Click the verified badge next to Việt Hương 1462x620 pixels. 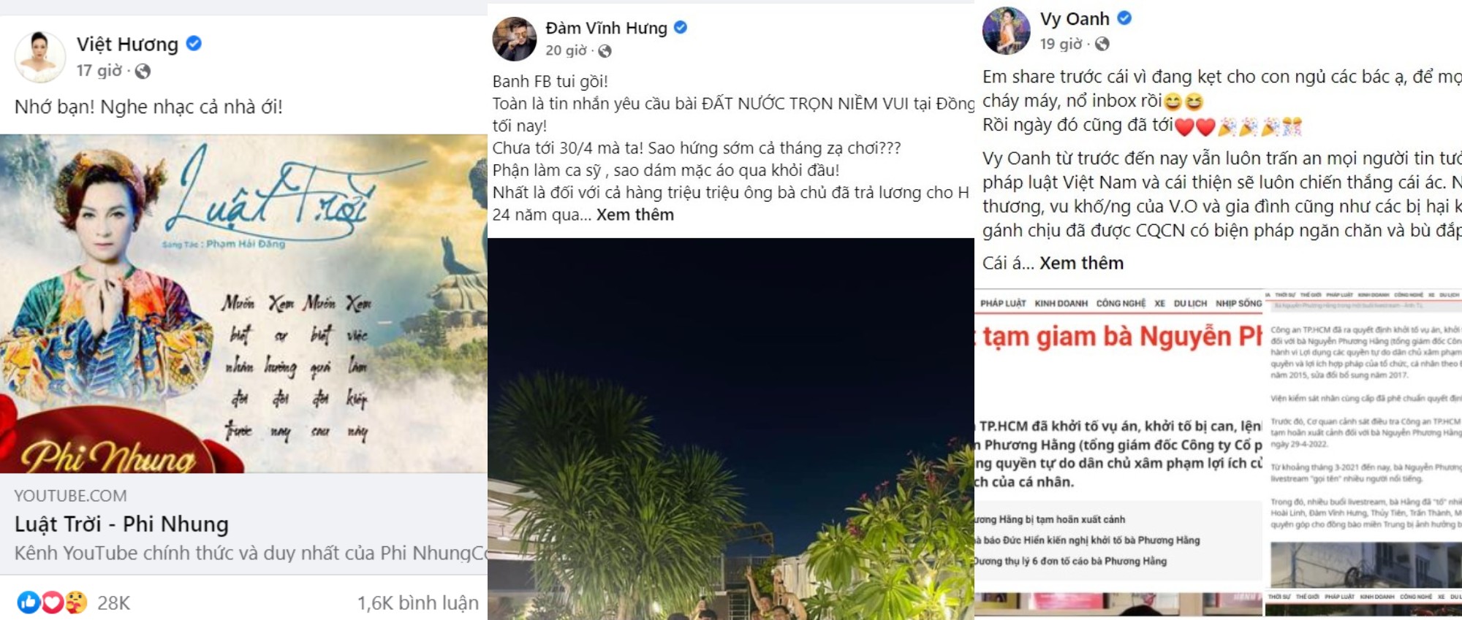tap(194, 44)
